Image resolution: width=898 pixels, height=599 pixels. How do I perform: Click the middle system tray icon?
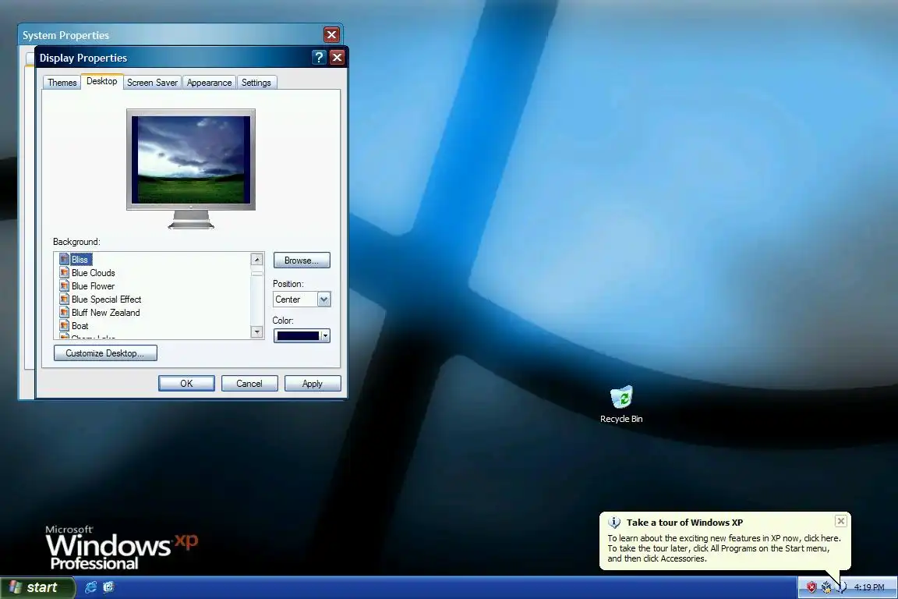(826, 587)
